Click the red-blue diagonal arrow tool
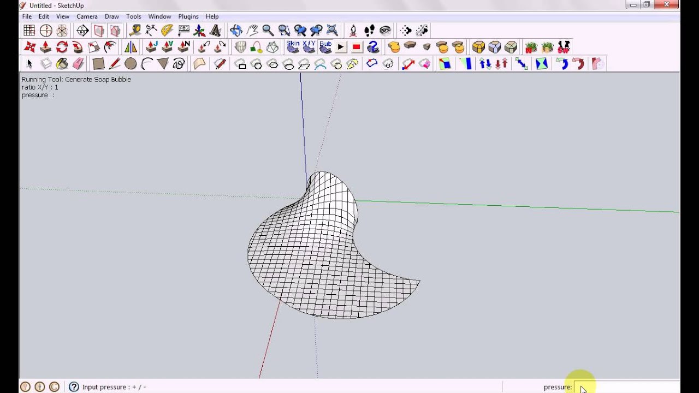The width and height of the screenshot is (699, 393). [408, 64]
